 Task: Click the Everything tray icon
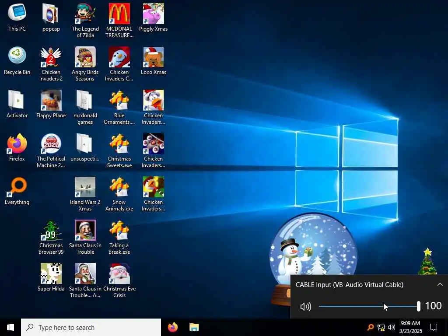(370, 327)
